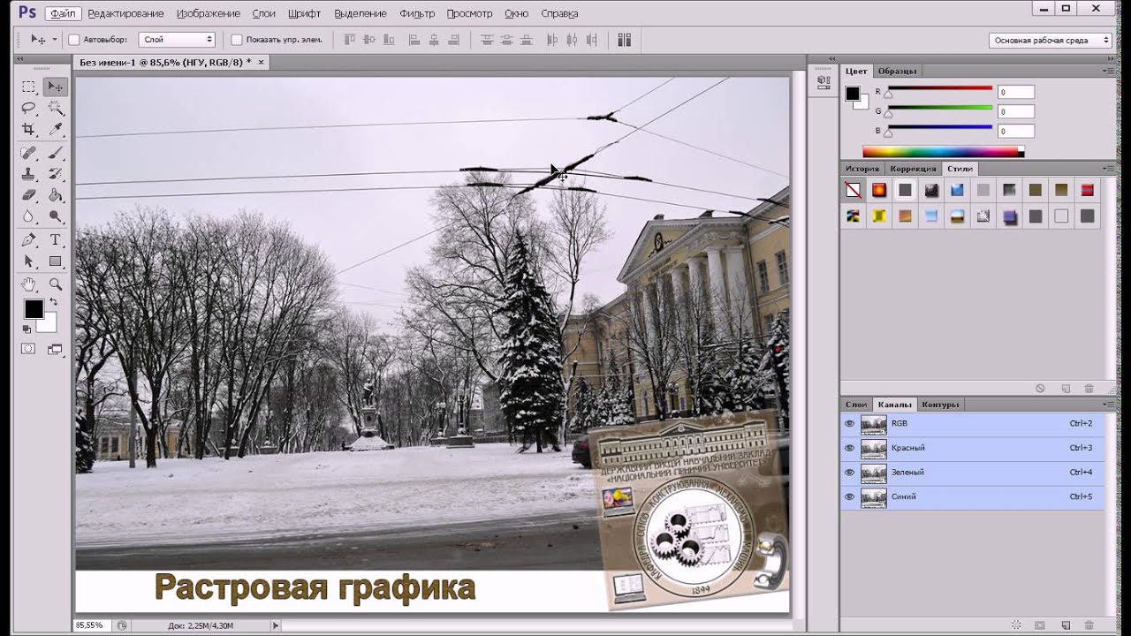Select the Blur tool

[x=28, y=216]
